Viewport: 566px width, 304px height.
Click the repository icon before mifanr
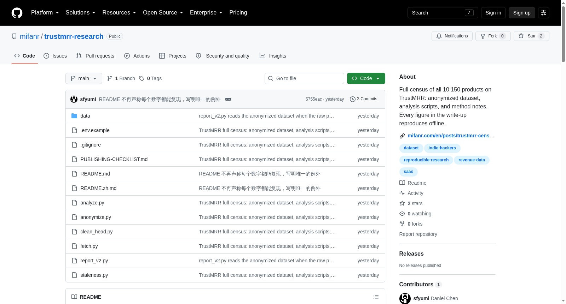pos(14,36)
